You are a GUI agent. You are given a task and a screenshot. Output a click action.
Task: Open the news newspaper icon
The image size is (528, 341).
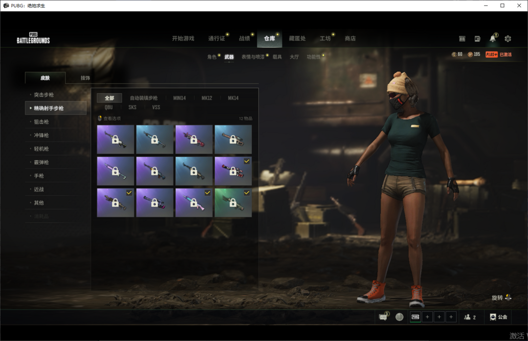click(477, 39)
